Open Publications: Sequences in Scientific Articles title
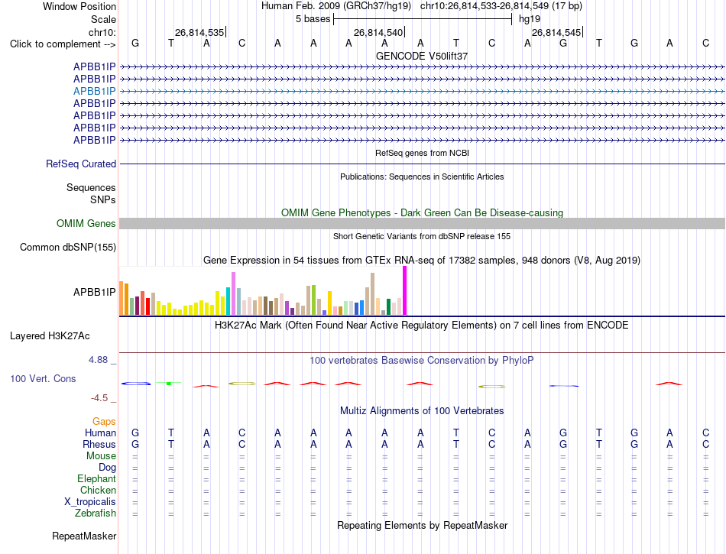Viewport: 726px width, 554px height. click(x=422, y=177)
